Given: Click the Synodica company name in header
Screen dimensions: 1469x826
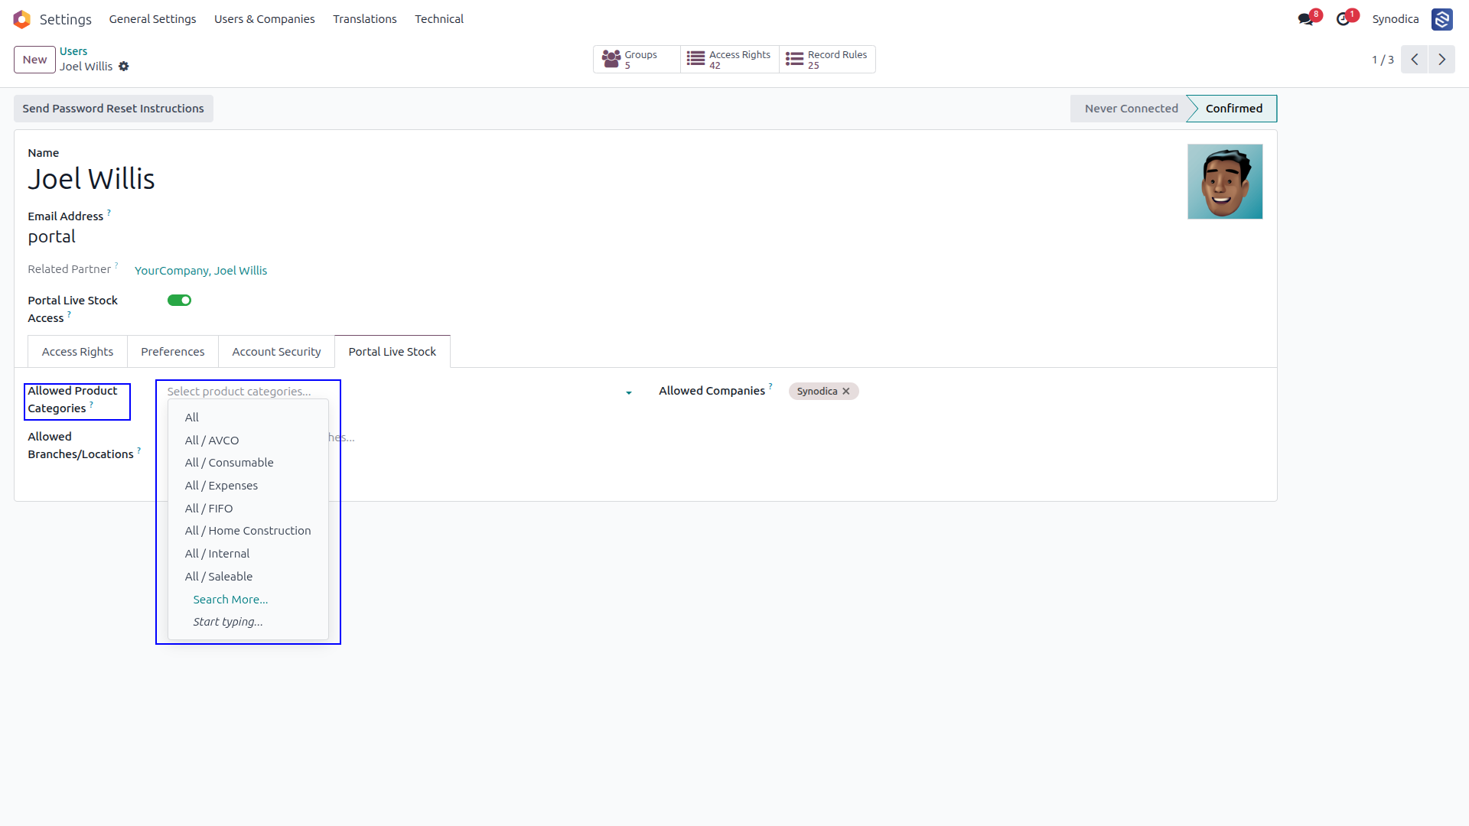Looking at the screenshot, I should click(x=1396, y=19).
